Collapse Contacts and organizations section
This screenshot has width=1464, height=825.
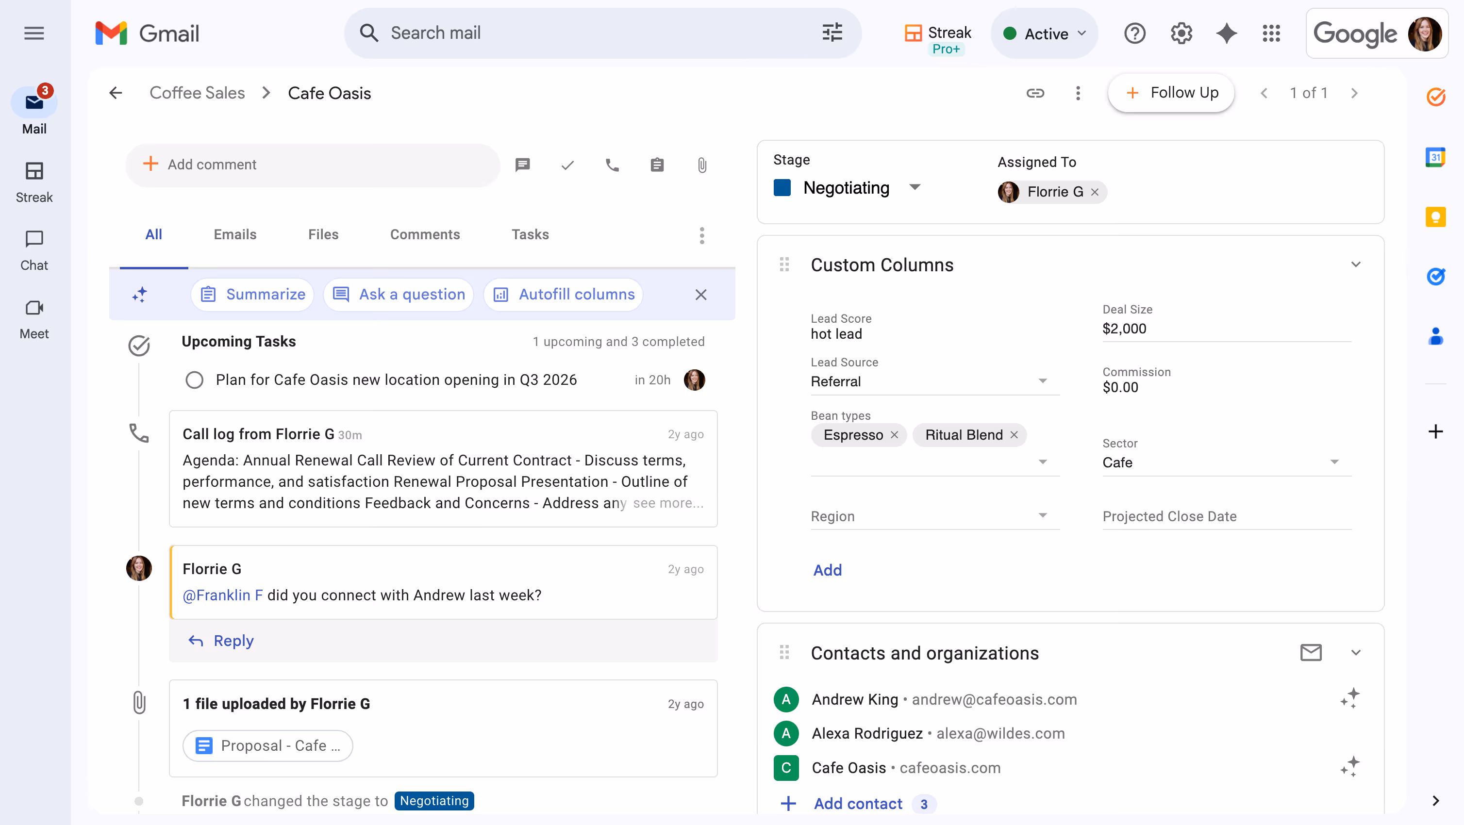1355,652
